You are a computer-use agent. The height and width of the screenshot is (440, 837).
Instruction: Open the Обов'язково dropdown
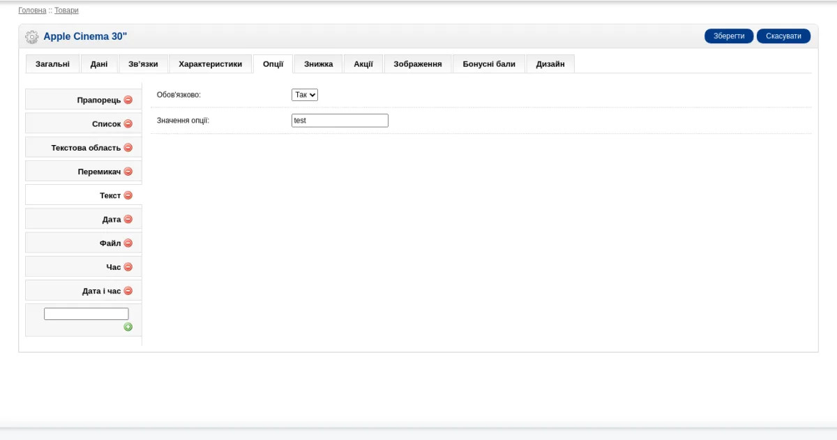(x=305, y=95)
